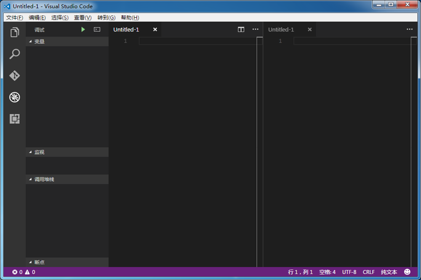The height and width of the screenshot is (280, 421).
Task: Change encoding via the UTF-8 status item
Action: coord(349,272)
